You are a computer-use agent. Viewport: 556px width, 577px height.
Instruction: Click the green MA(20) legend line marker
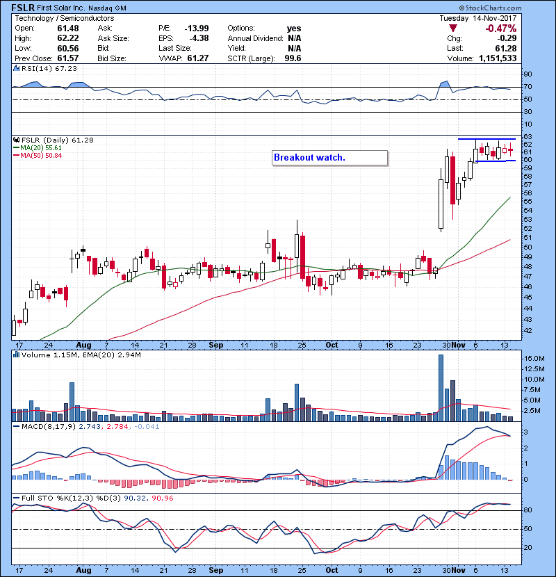(x=17, y=148)
